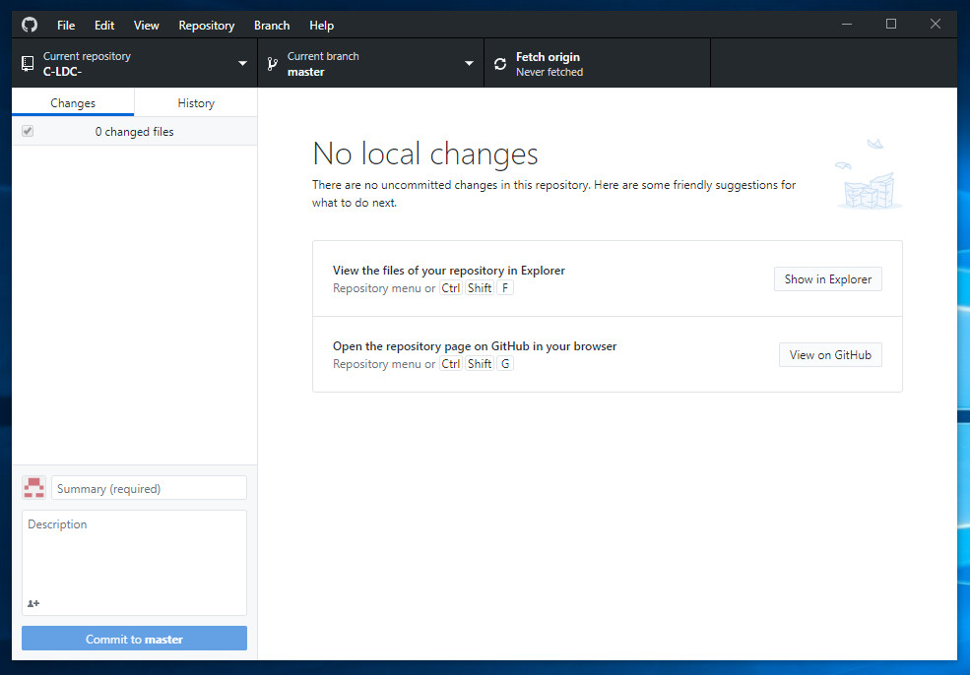This screenshot has width=970, height=675.
Task: Expand the Current branch dropdown arrow
Action: point(469,63)
